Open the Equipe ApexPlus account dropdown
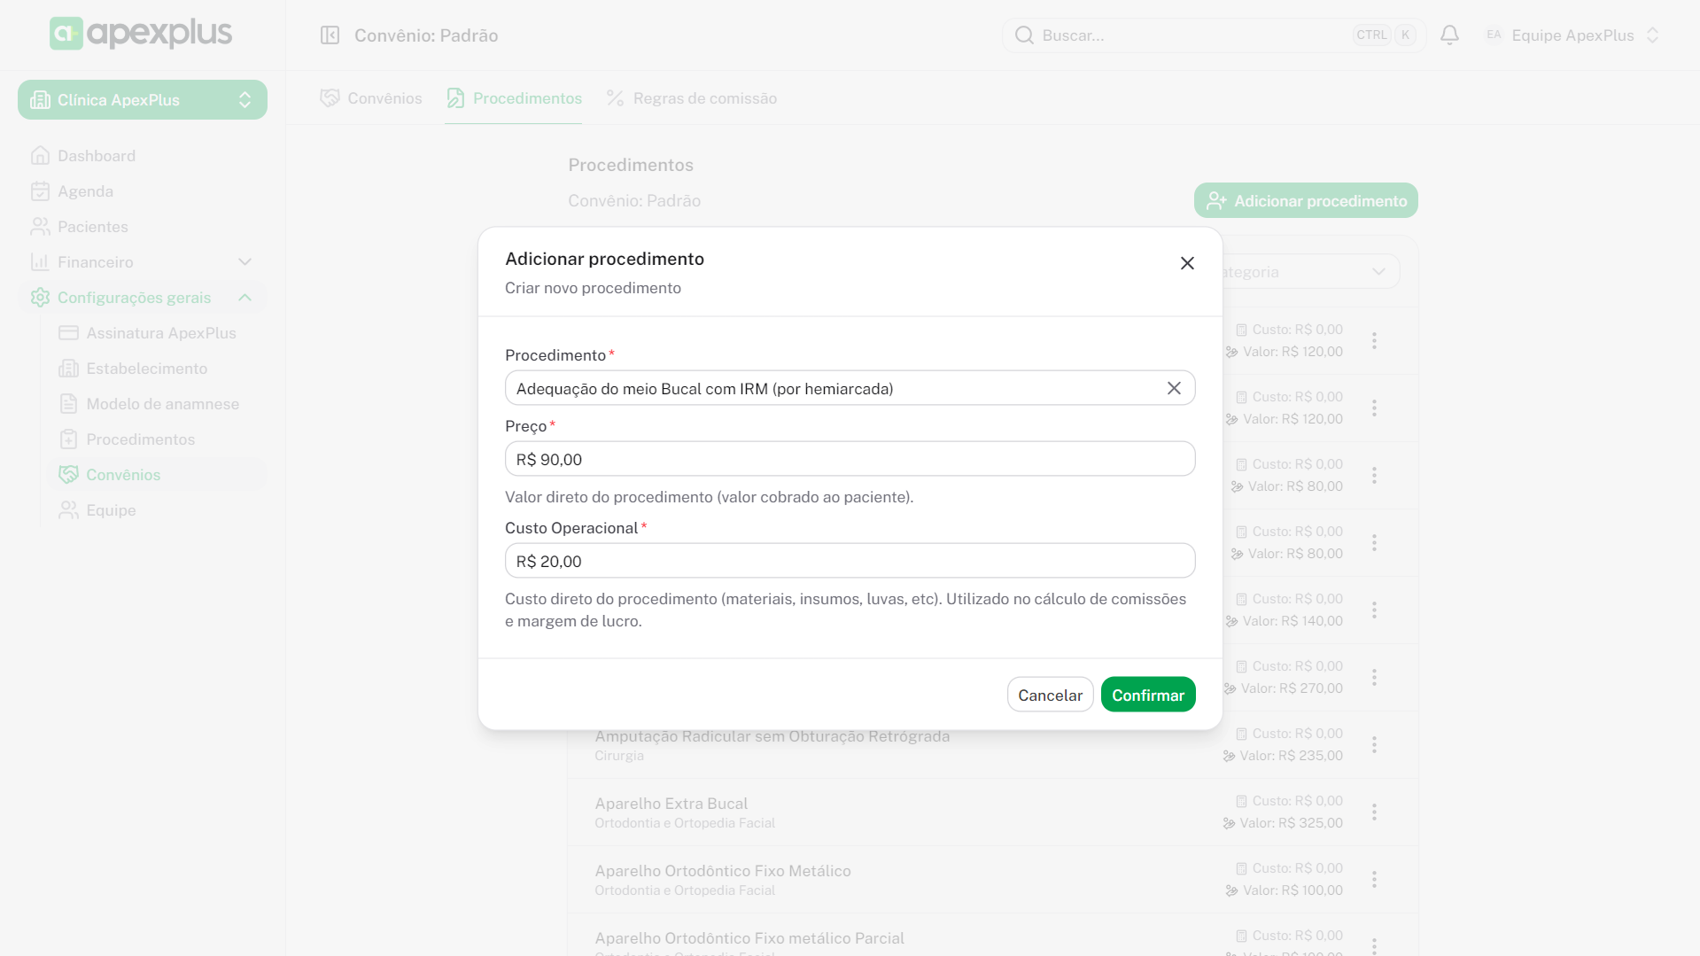Image resolution: width=1700 pixels, height=956 pixels. [x=1572, y=35]
